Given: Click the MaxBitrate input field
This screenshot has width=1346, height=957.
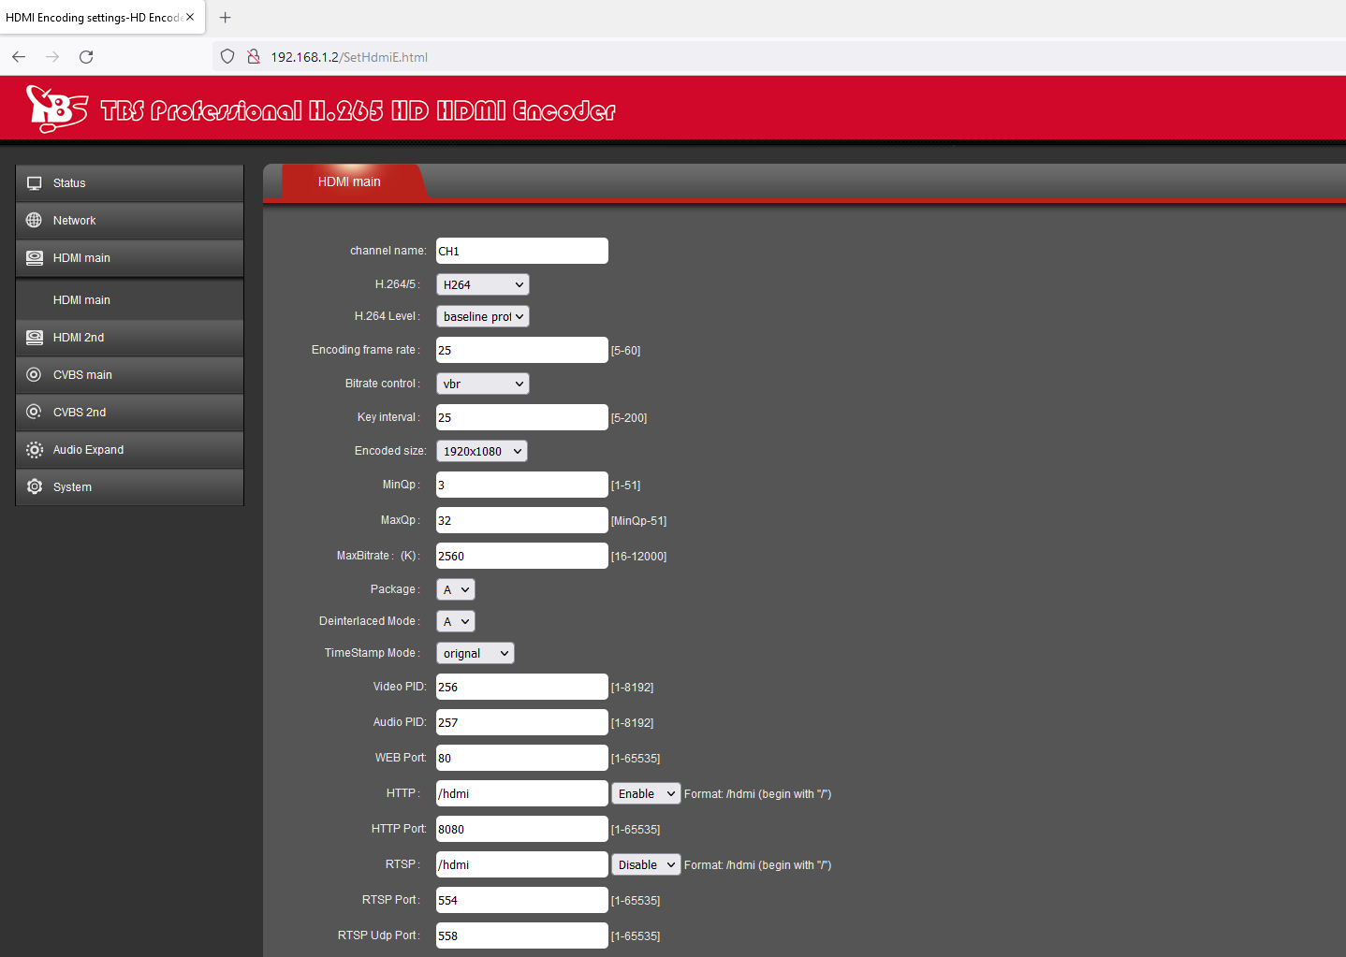Looking at the screenshot, I should (x=522, y=556).
